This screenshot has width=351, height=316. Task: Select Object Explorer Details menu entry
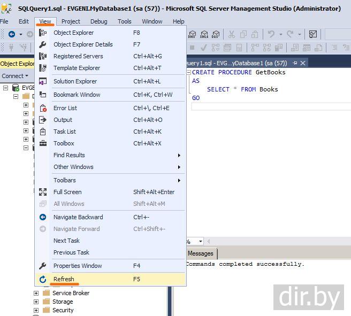[111, 44]
